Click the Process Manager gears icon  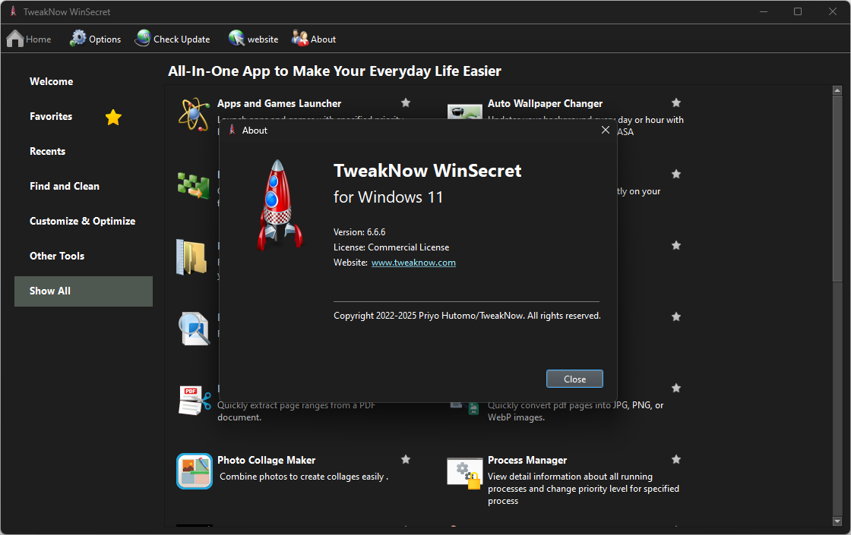coord(464,473)
